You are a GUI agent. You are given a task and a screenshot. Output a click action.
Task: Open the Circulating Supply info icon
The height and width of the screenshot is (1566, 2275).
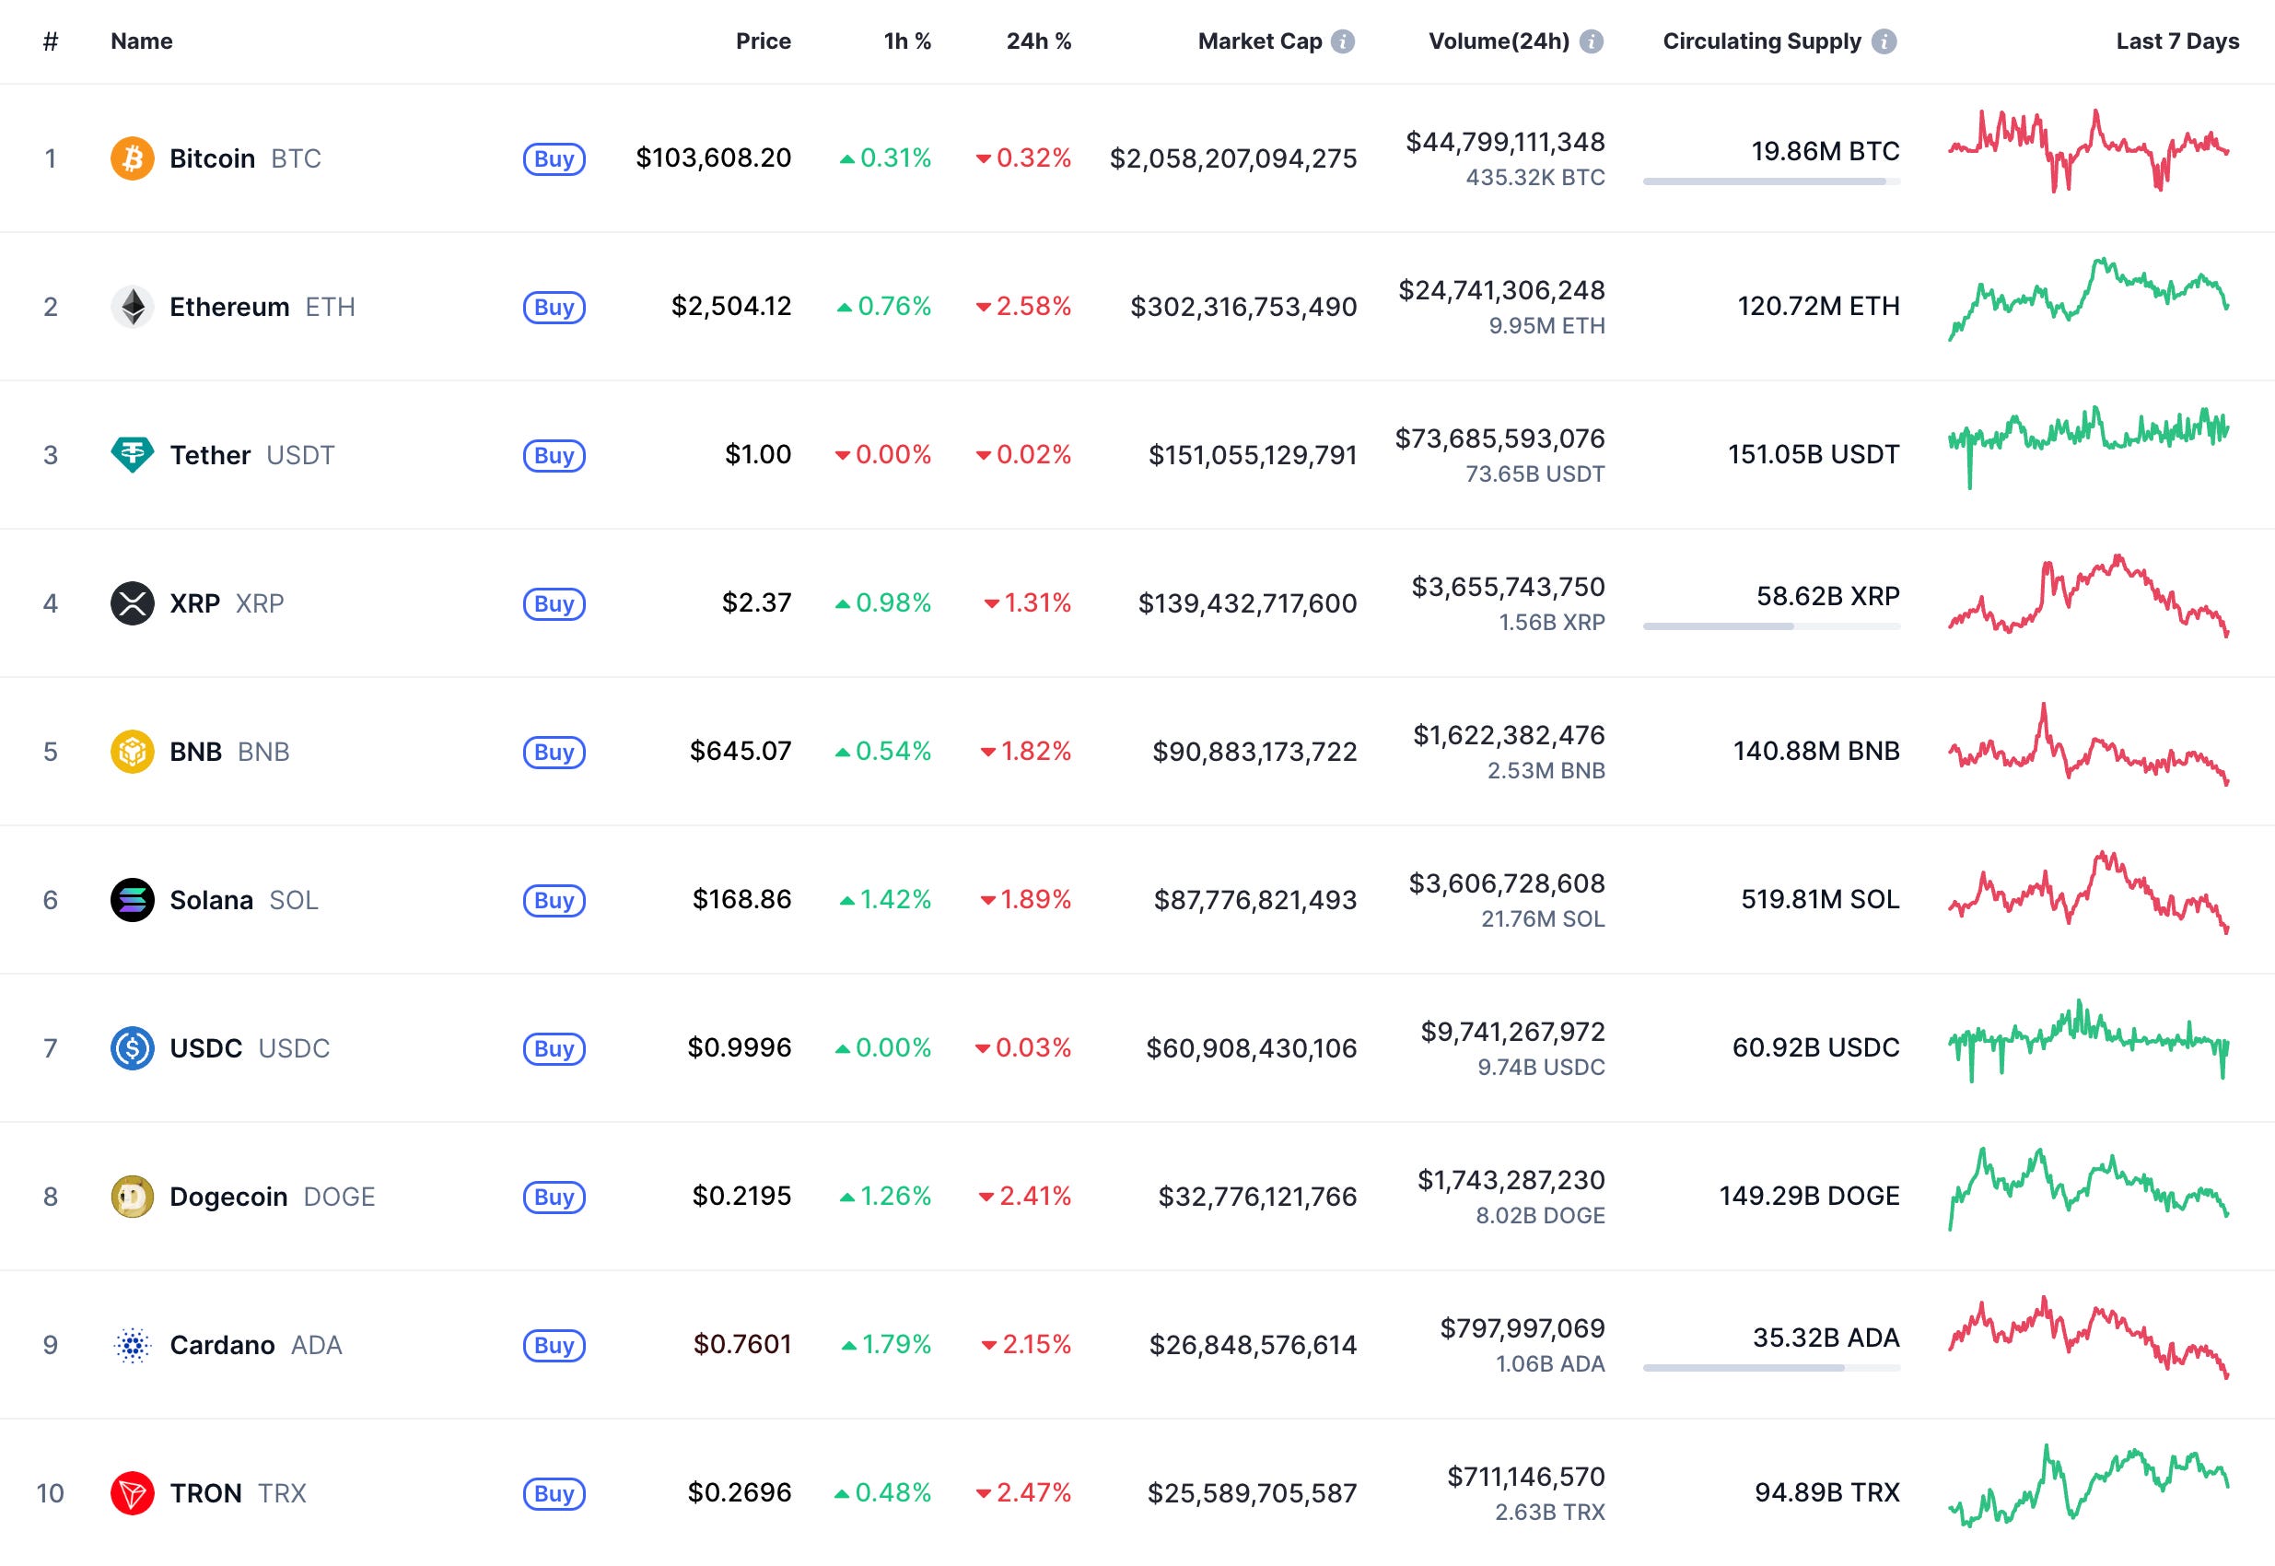(x=1884, y=41)
